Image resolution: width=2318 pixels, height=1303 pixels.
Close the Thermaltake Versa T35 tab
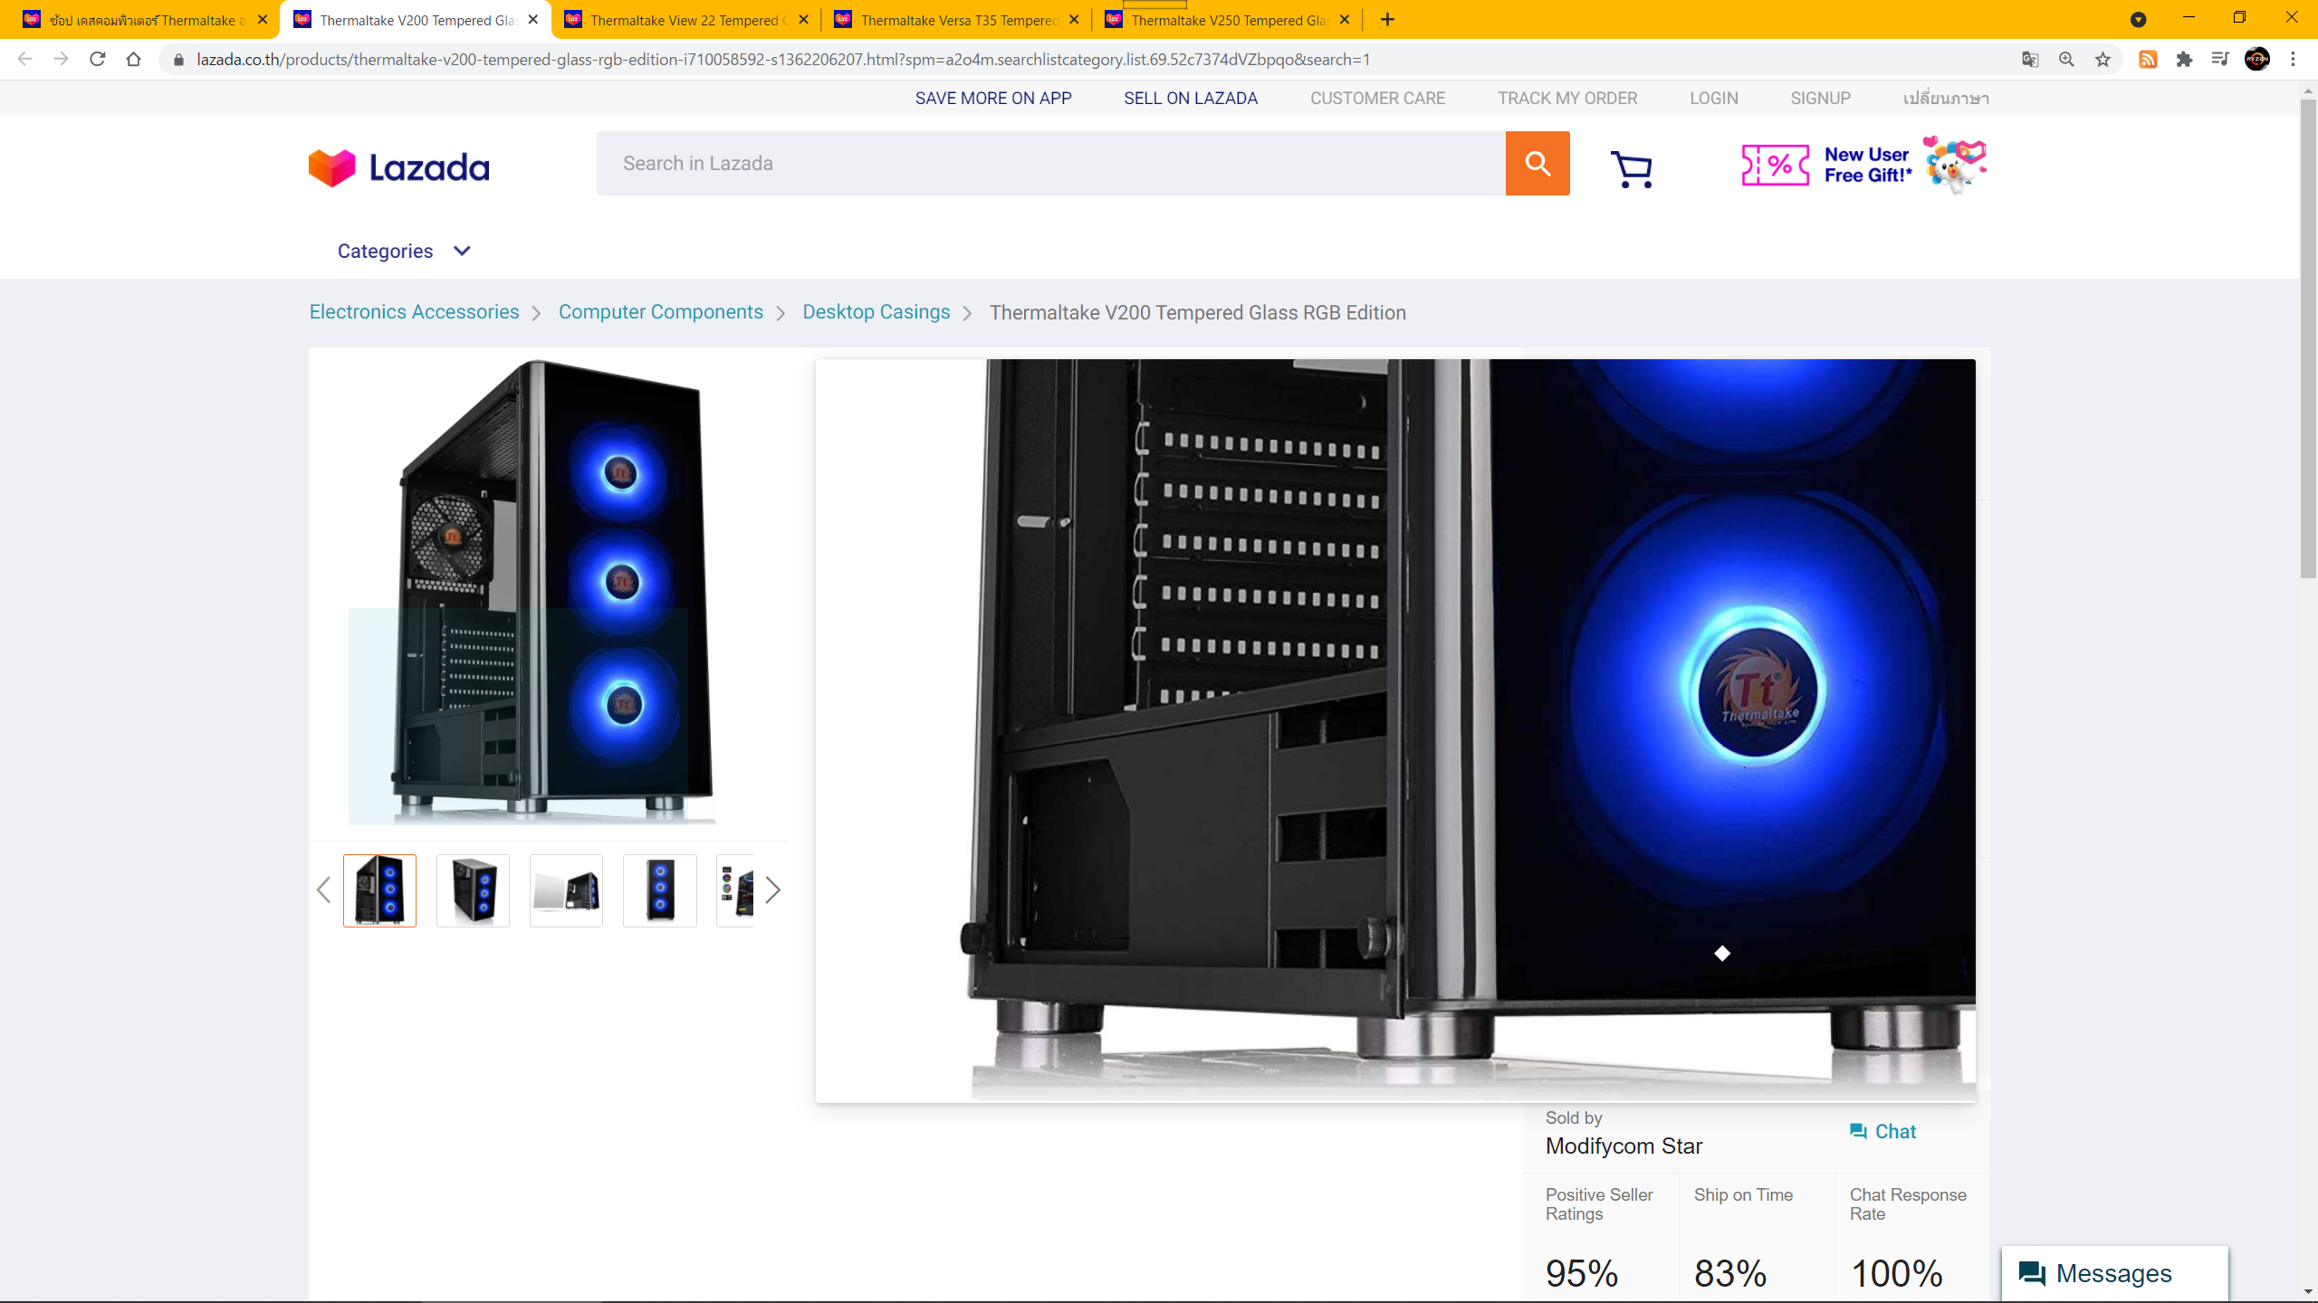(1074, 19)
